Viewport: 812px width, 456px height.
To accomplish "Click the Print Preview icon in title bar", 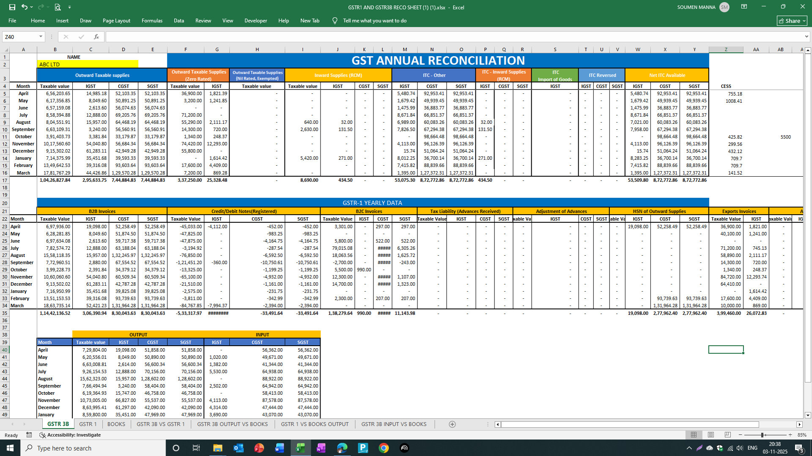I will pyautogui.click(x=58, y=7).
